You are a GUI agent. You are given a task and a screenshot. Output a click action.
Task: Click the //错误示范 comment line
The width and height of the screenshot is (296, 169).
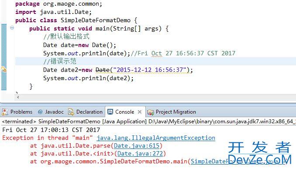click(x=60, y=61)
